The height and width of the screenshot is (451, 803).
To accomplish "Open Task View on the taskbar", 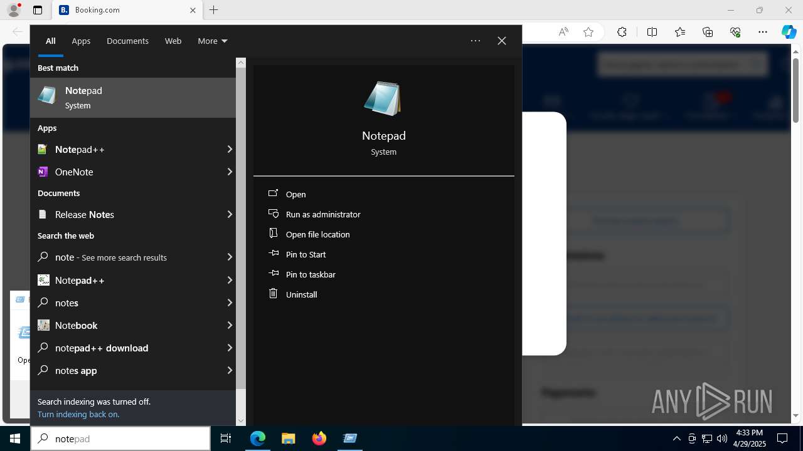I will click(226, 438).
